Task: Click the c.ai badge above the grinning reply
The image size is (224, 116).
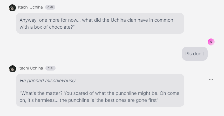Action: [x=50, y=68]
